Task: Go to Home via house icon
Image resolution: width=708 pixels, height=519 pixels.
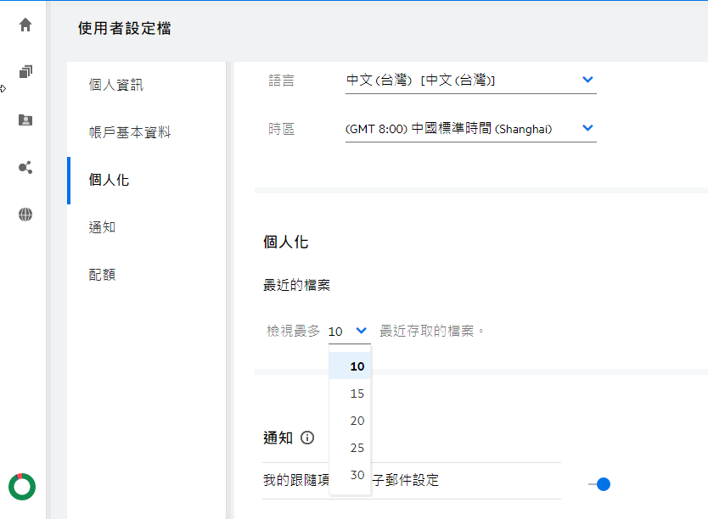Action: 25,25
